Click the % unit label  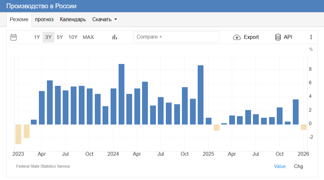311,49
